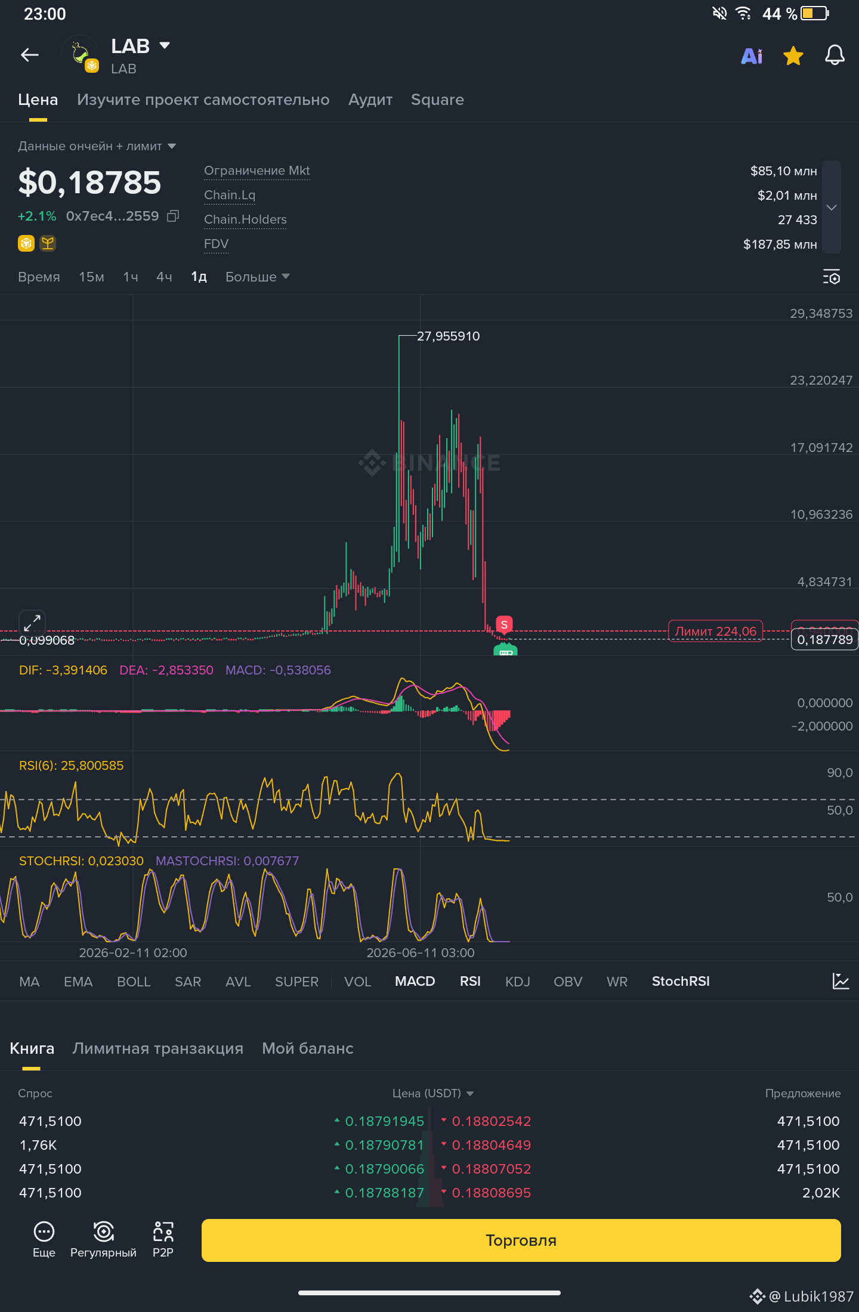This screenshot has height=1312, width=859.
Task: Tap the Chain.Lq label
Action: (230, 195)
